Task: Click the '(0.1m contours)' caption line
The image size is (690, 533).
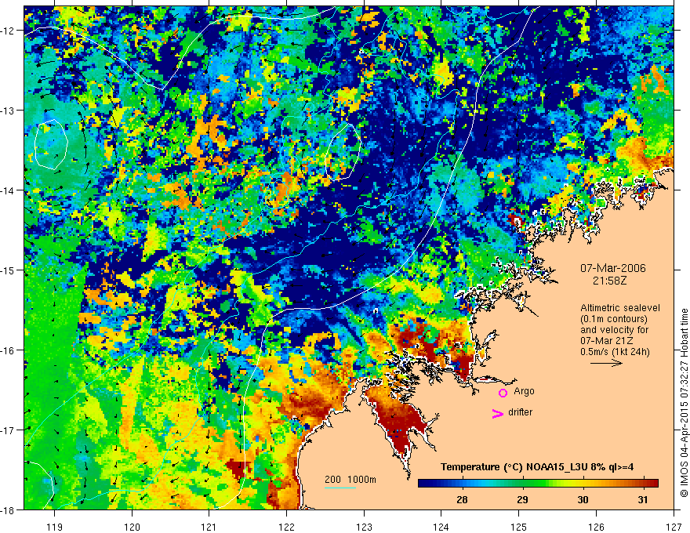Action: click(x=614, y=319)
